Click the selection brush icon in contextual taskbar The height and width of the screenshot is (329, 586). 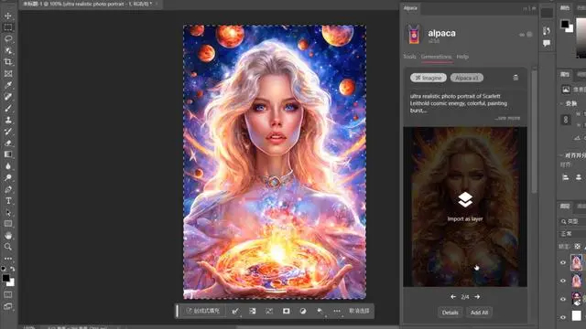(x=235, y=311)
